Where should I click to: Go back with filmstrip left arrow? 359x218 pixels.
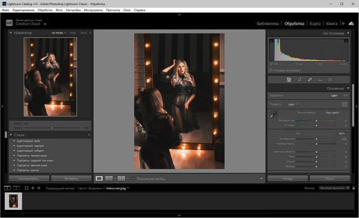[33, 188]
